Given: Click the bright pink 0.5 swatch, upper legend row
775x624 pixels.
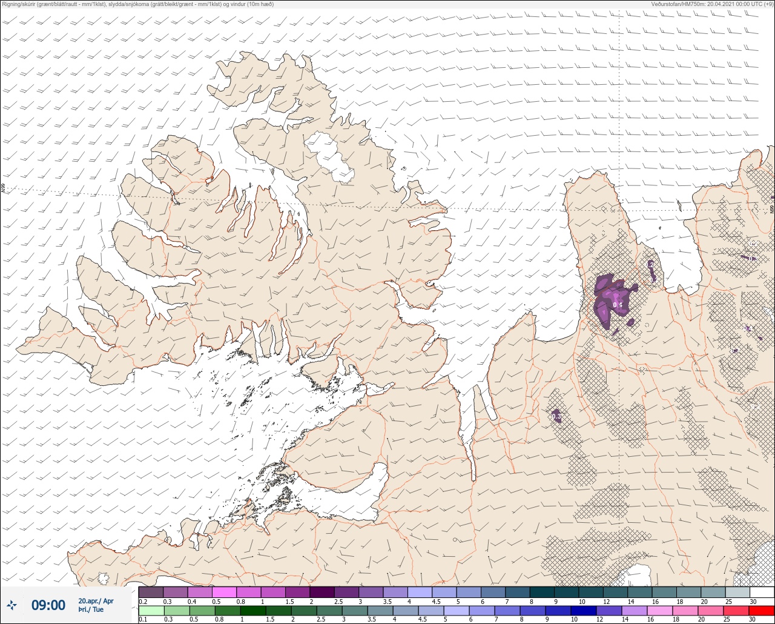Looking at the screenshot, I should (x=224, y=592).
